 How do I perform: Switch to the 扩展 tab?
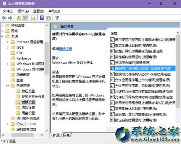pyautogui.click(x=56, y=135)
